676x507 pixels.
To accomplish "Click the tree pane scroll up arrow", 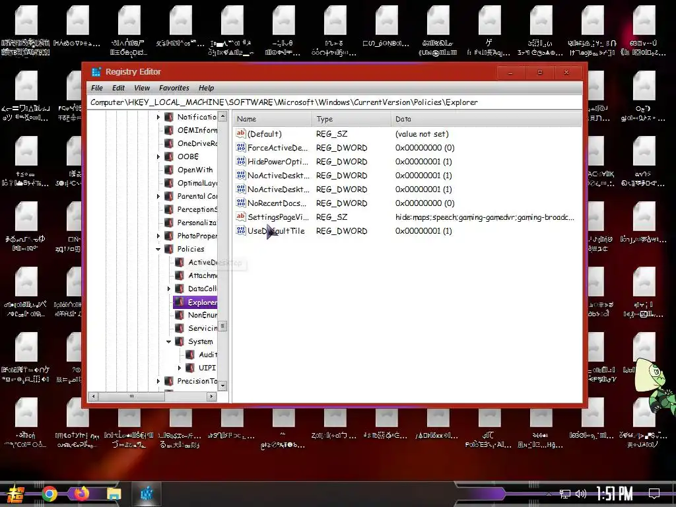I will 222,116.
